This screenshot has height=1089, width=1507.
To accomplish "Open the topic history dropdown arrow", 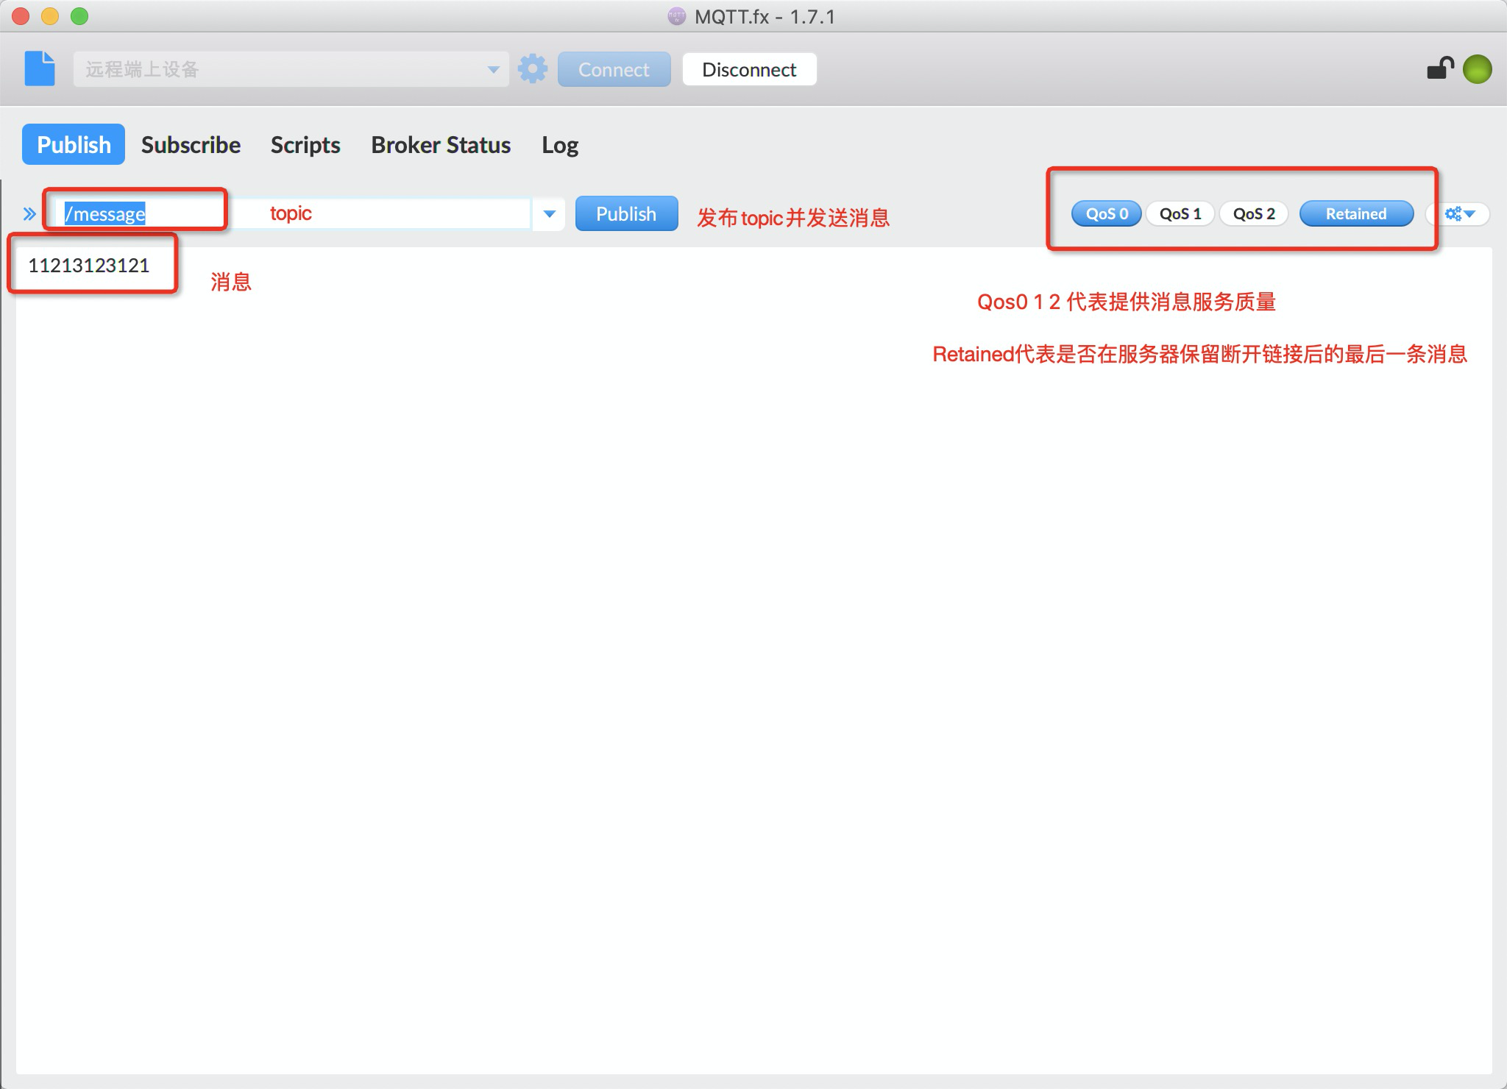I will pos(549,214).
